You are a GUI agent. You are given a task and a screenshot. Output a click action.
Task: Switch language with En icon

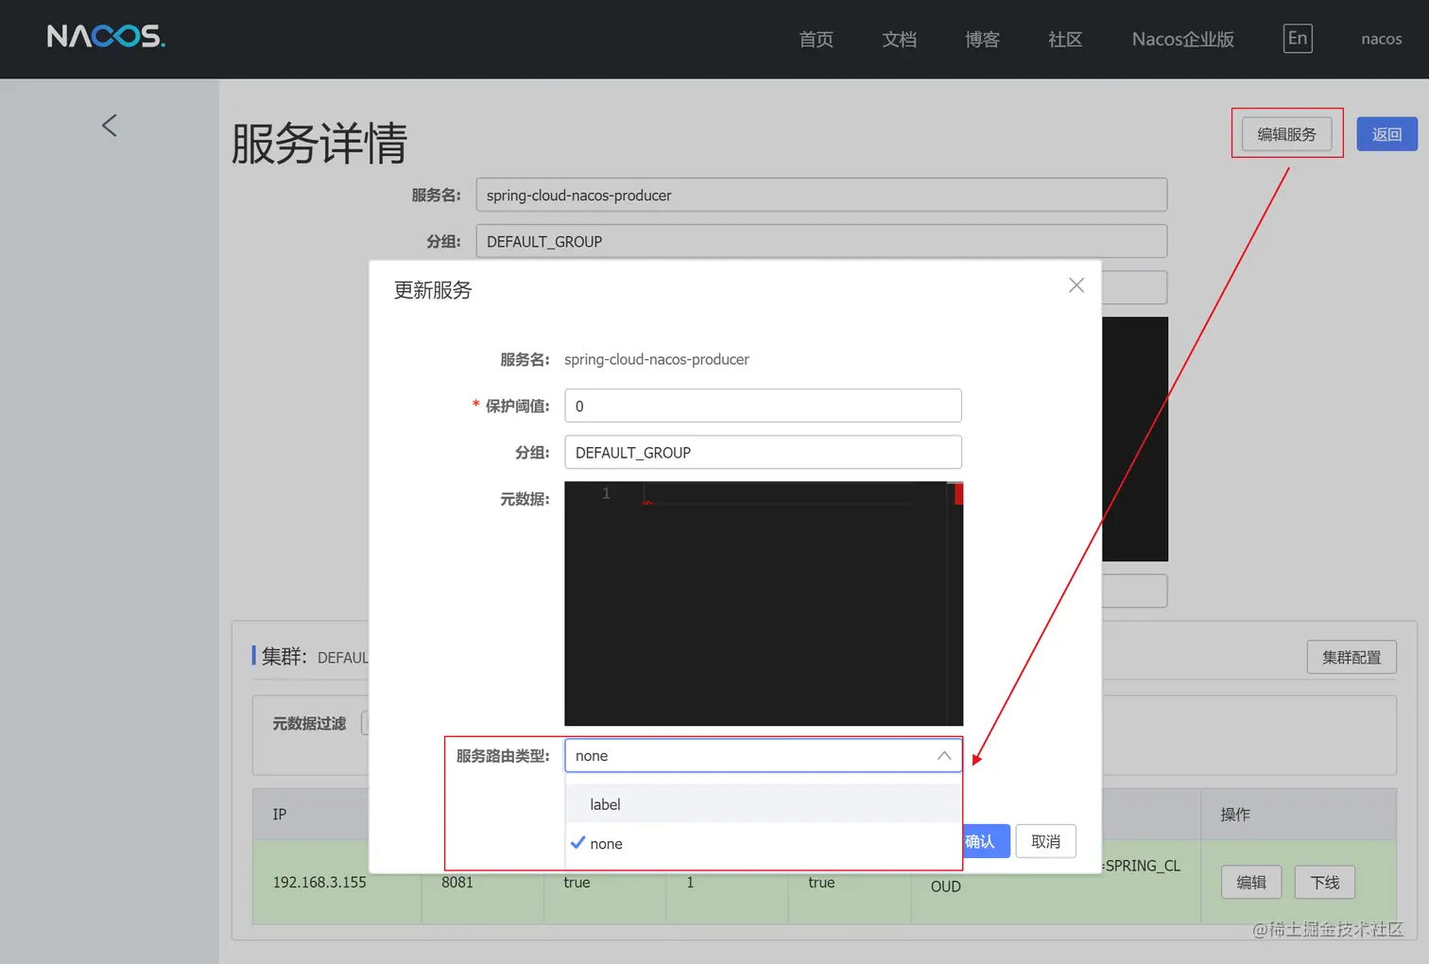point(1298,39)
